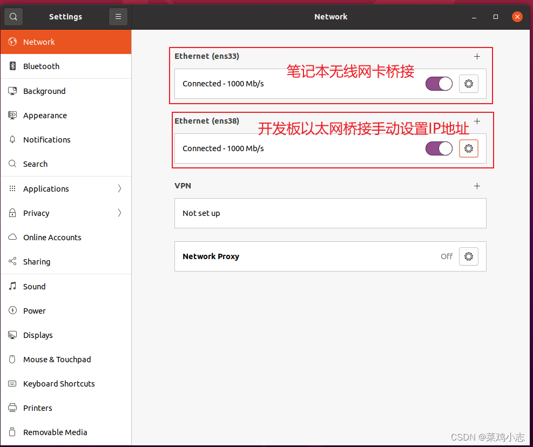Click the Search magnifier icon in sidebar list
Screen dimensions: 533x447
[12, 164]
